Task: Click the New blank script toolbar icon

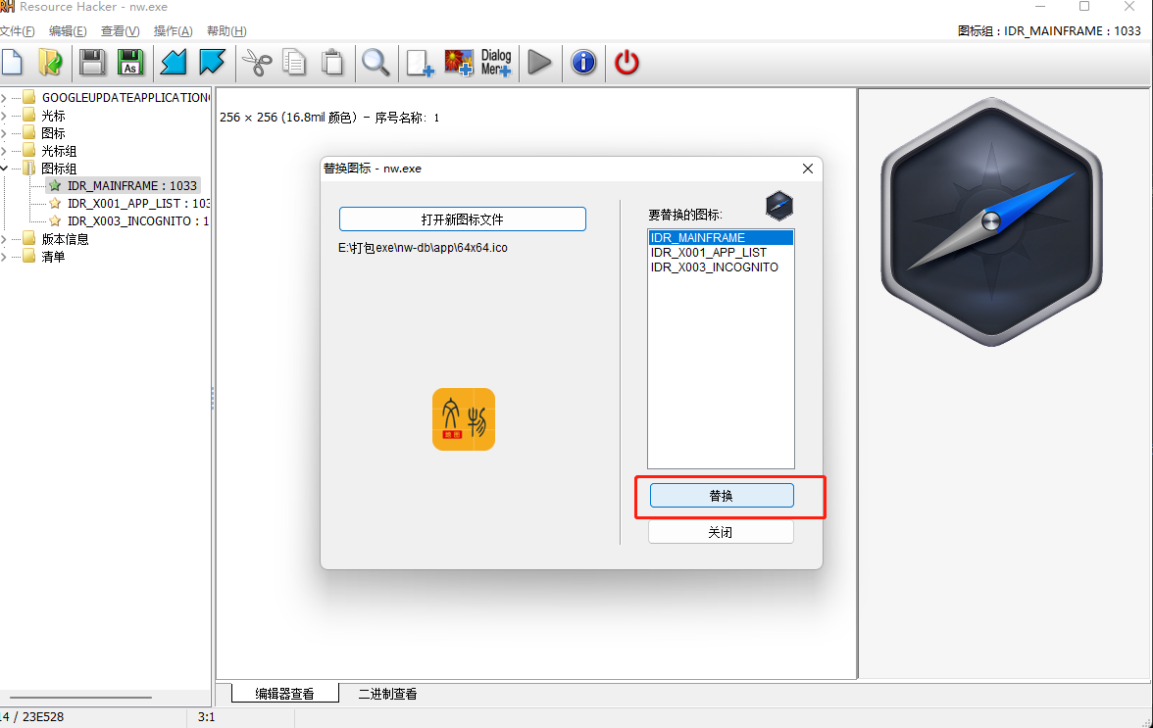Action: 12,63
